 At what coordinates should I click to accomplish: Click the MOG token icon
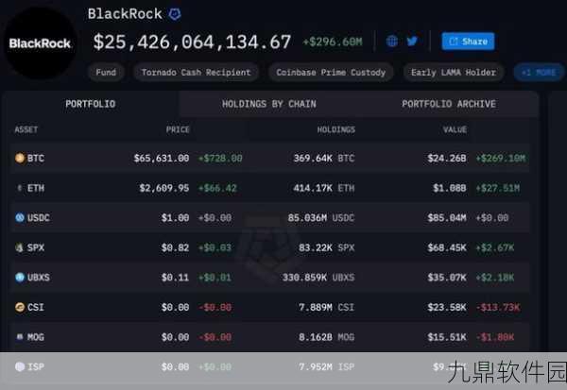pos(19,337)
